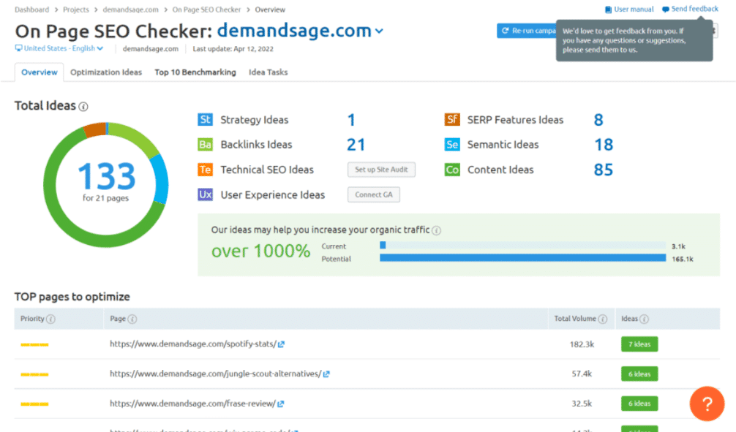This screenshot has width=736, height=432.
Task: Click the orange help question mark button
Action: pos(707,403)
